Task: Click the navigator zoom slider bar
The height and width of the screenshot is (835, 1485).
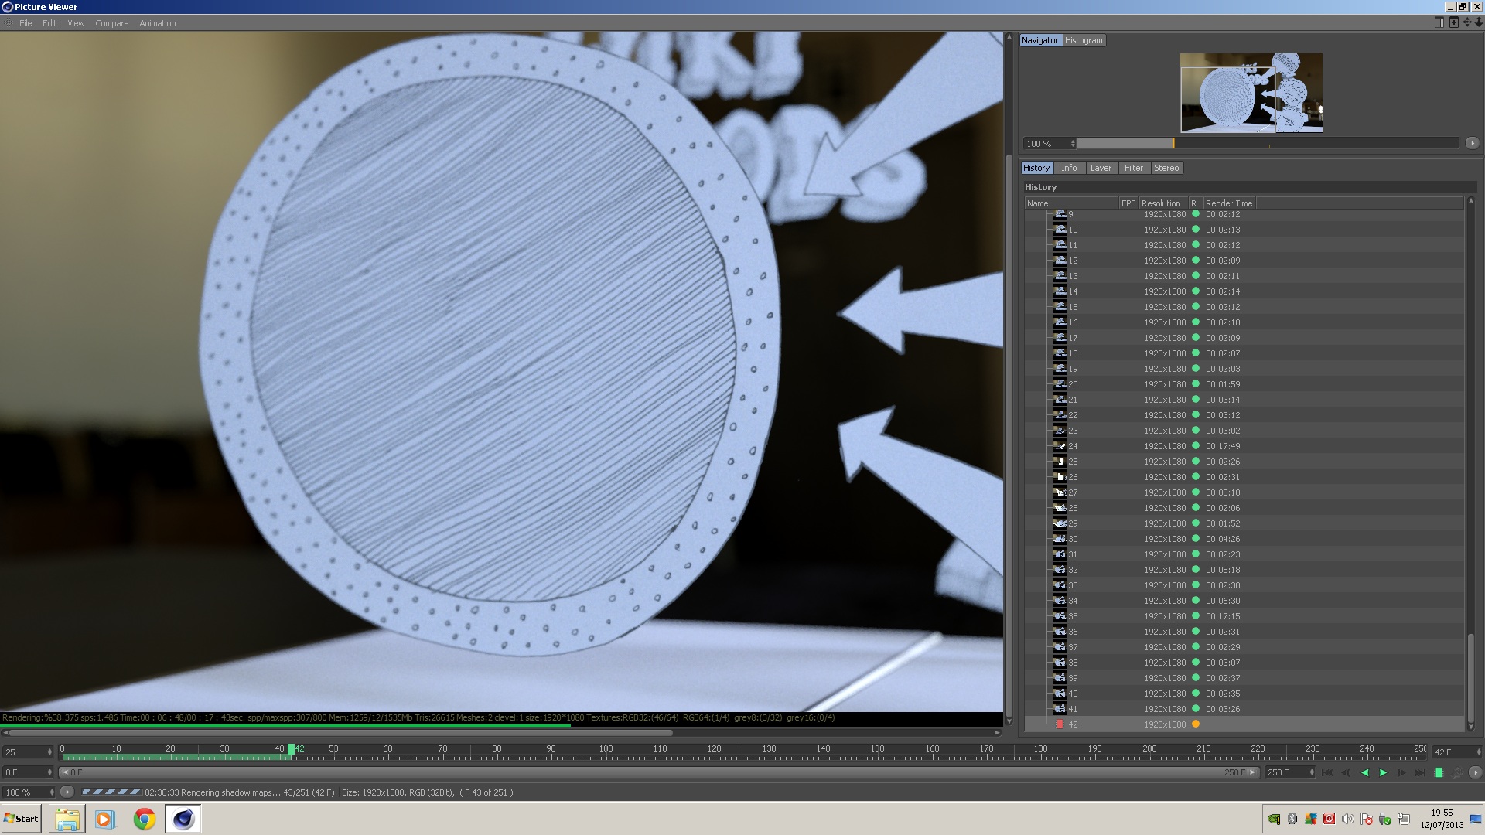Action: [1268, 143]
